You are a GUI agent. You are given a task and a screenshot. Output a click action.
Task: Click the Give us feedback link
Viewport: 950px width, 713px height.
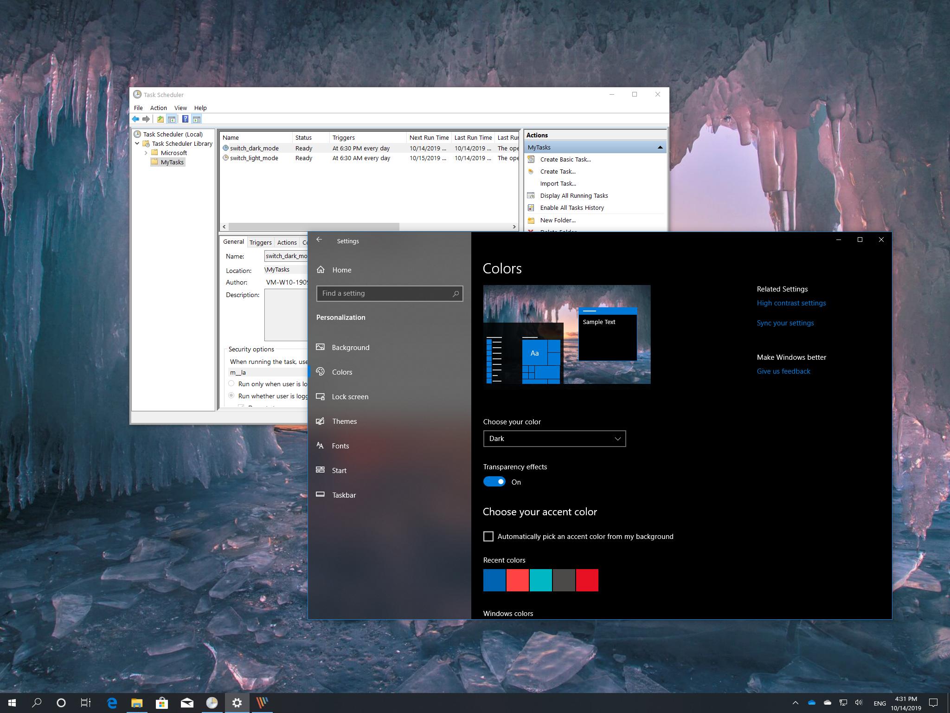tap(783, 371)
